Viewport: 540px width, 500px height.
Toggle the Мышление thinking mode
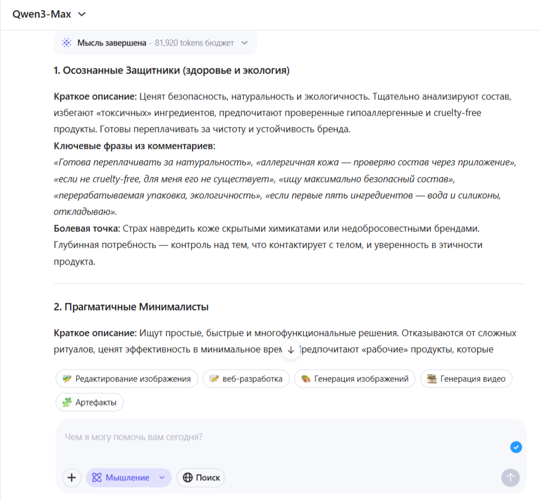click(x=121, y=478)
